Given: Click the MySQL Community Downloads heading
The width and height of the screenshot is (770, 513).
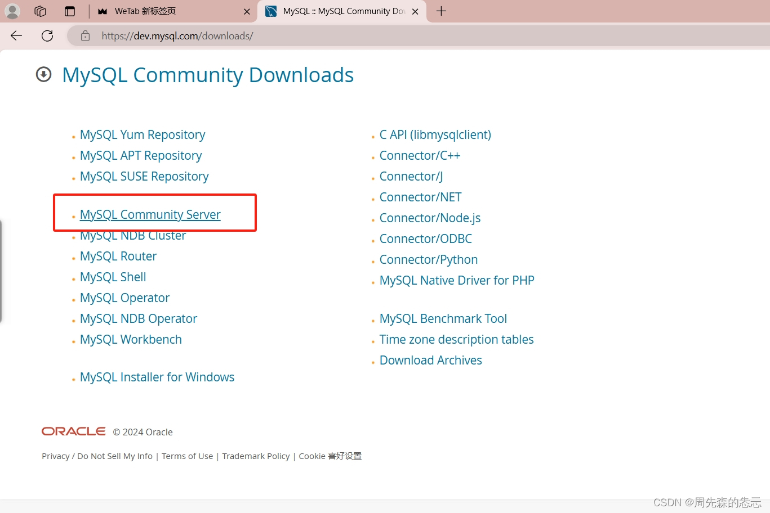Looking at the screenshot, I should pos(208,75).
